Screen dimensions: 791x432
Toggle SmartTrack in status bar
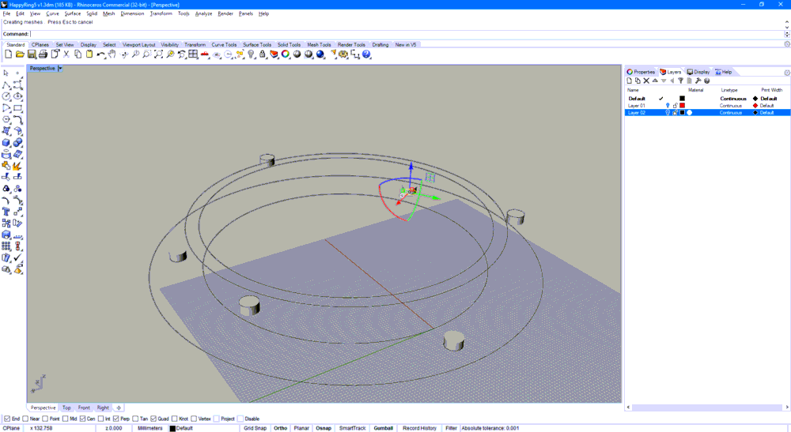[x=352, y=428]
